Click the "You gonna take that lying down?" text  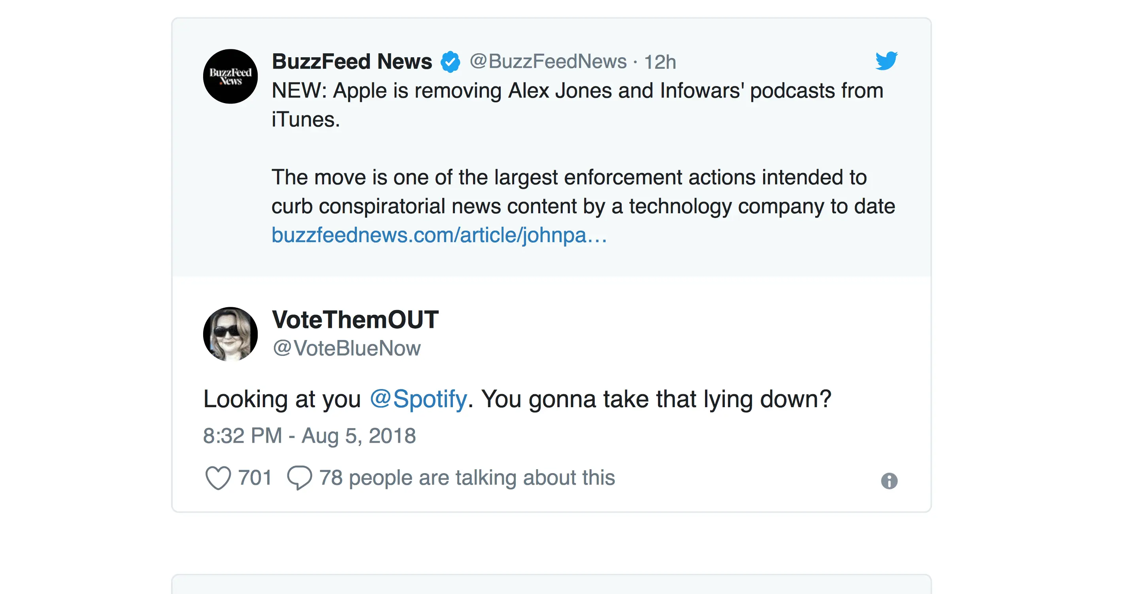656,399
